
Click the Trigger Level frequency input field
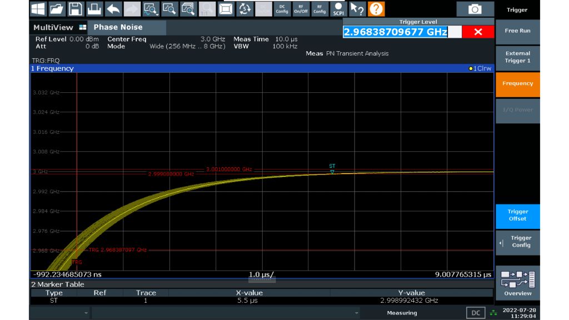(396, 32)
